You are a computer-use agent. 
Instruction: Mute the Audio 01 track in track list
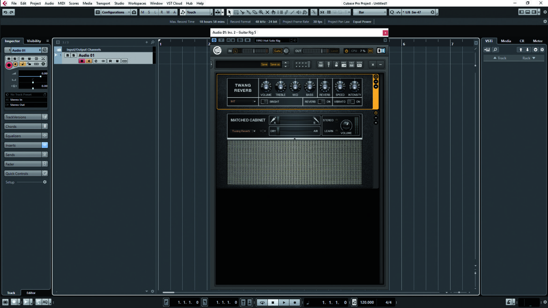[67, 55]
